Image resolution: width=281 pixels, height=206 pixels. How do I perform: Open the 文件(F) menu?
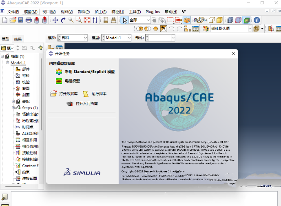pyautogui.click(x=13, y=11)
